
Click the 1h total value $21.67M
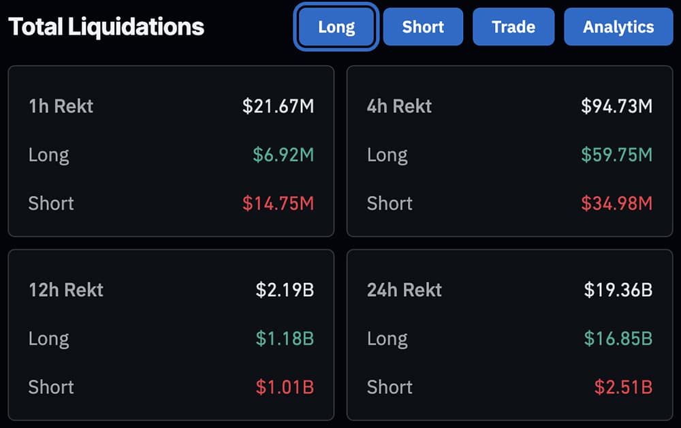pos(278,106)
